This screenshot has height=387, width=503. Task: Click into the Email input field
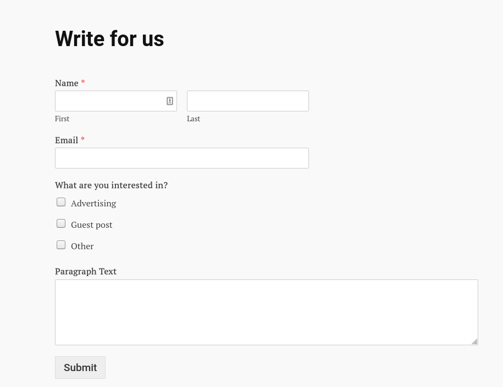tap(182, 158)
